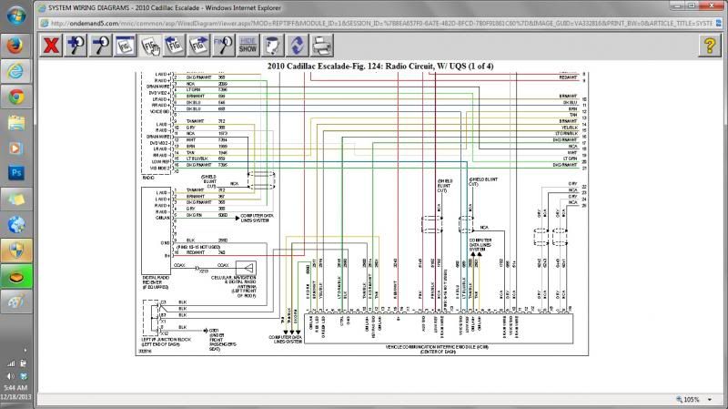Click the volume speaker tray icon
Screen dimensions: 728x409
coord(10,376)
